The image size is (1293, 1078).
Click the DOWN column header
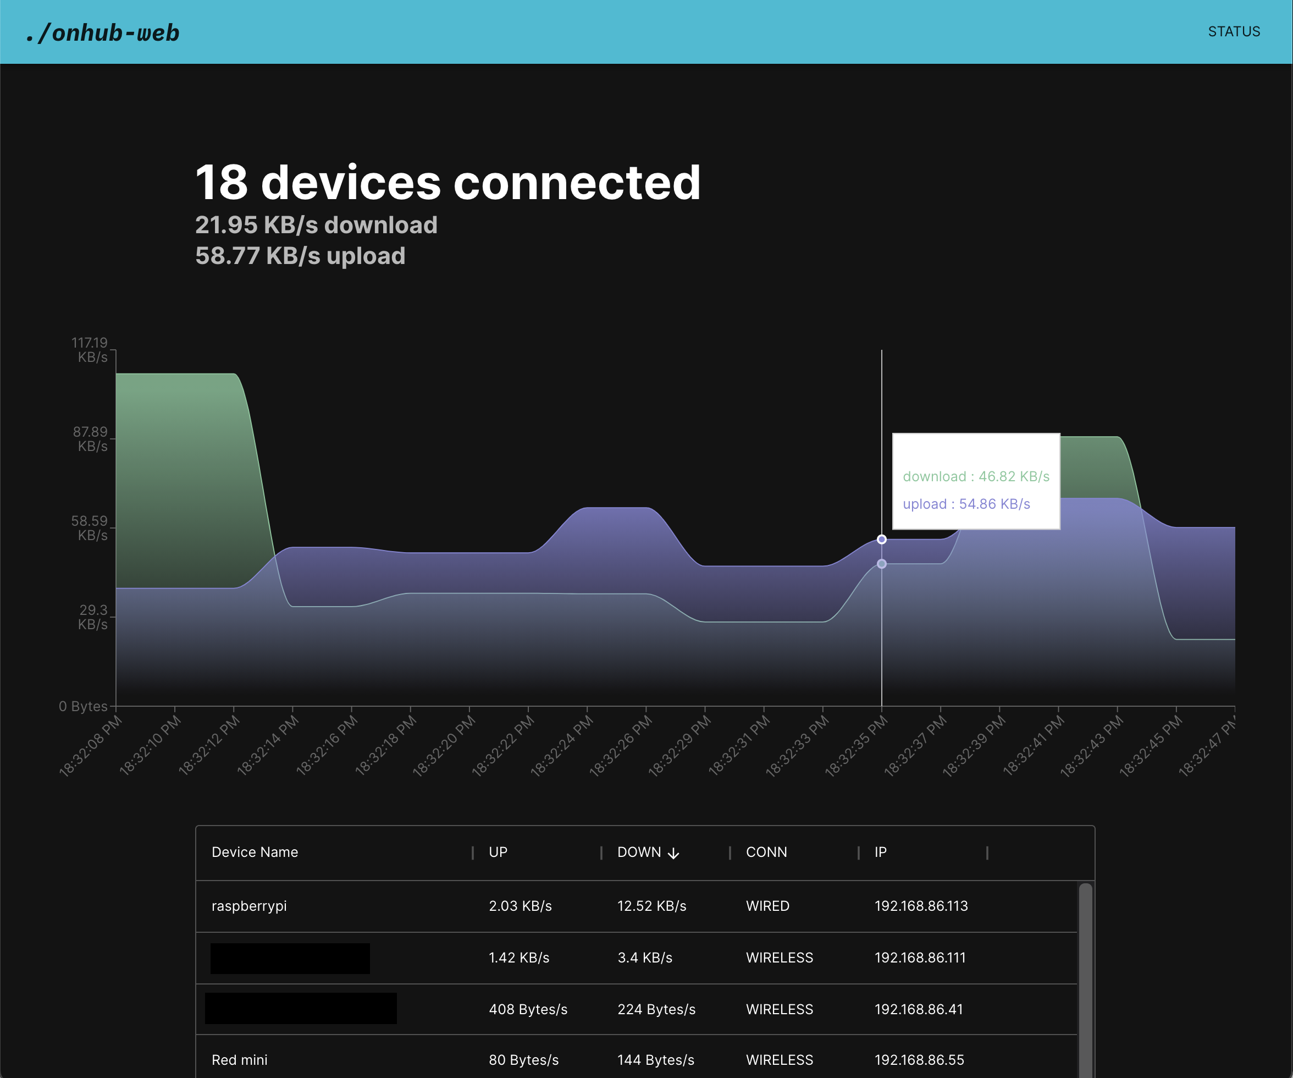point(639,852)
